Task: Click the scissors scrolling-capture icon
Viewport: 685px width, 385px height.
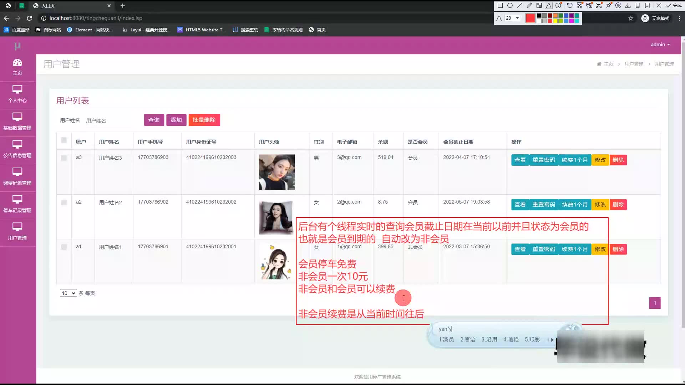Action: click(x=579, y=5)
